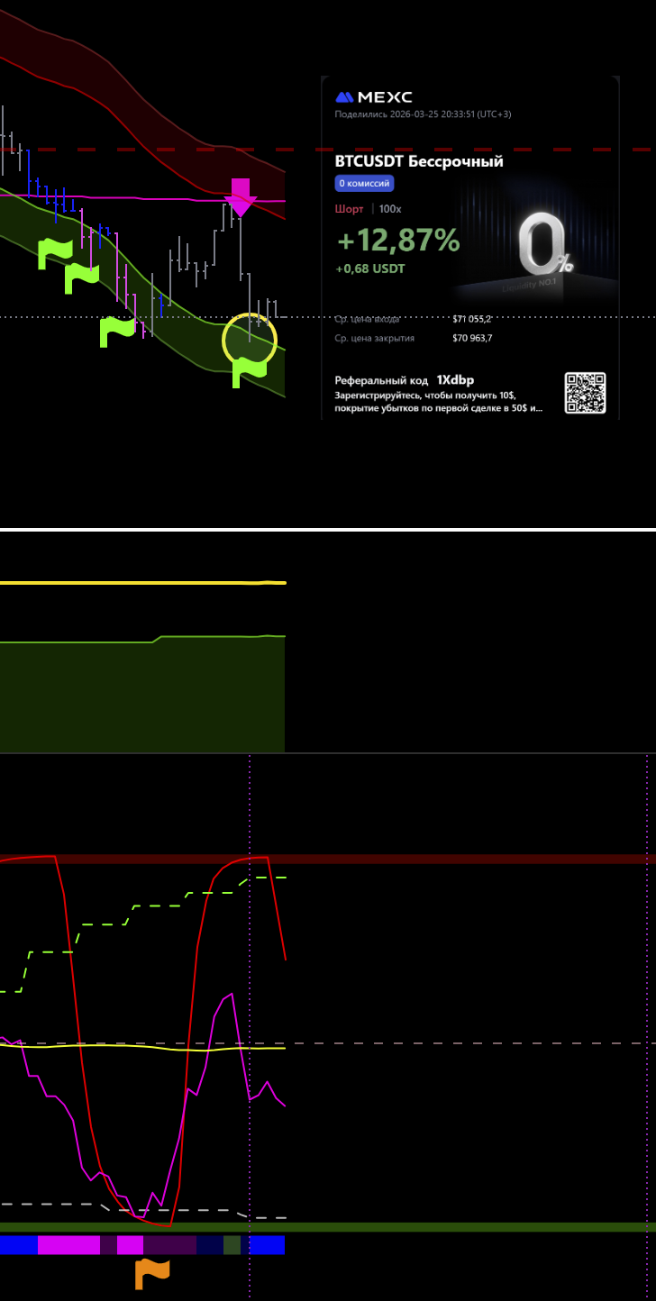Click the +0,68 USDT profit amount
Image resolution: width=656 pixels, height=1301 pixels.
click(370, 268)
